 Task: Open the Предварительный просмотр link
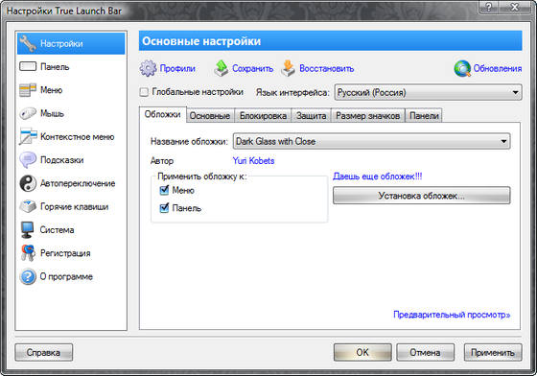click(452, 315)
